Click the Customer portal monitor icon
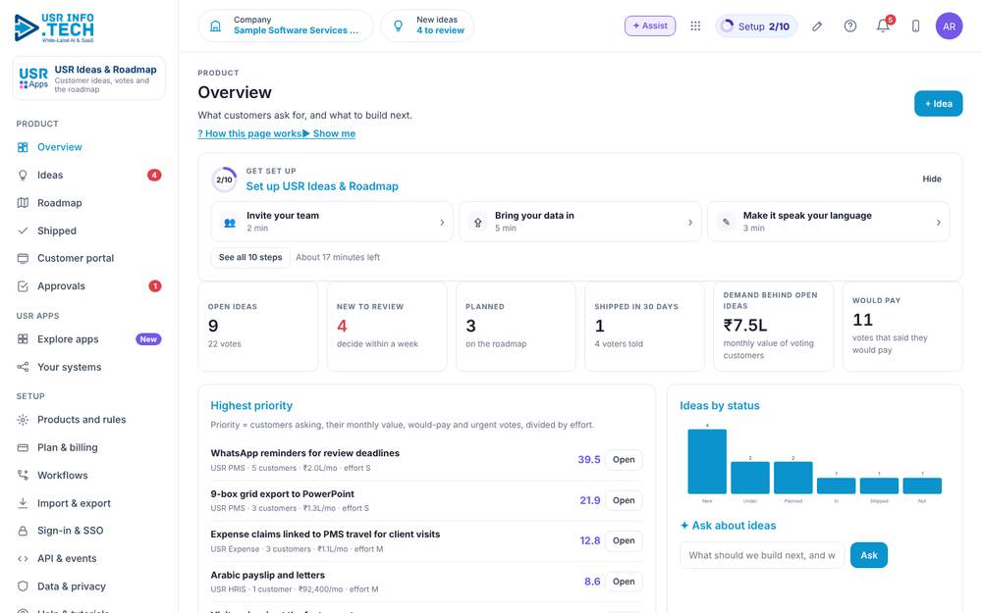Image resolution: width=982 pixels, height=613 pixels. [23, 258]
